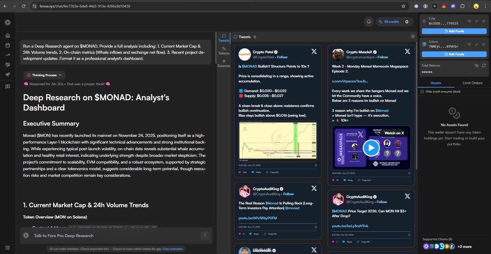The width and height of the screenshot is (491, 254).
Task: Select the Tweets tab in the side panel
Action: pos(224,37)
